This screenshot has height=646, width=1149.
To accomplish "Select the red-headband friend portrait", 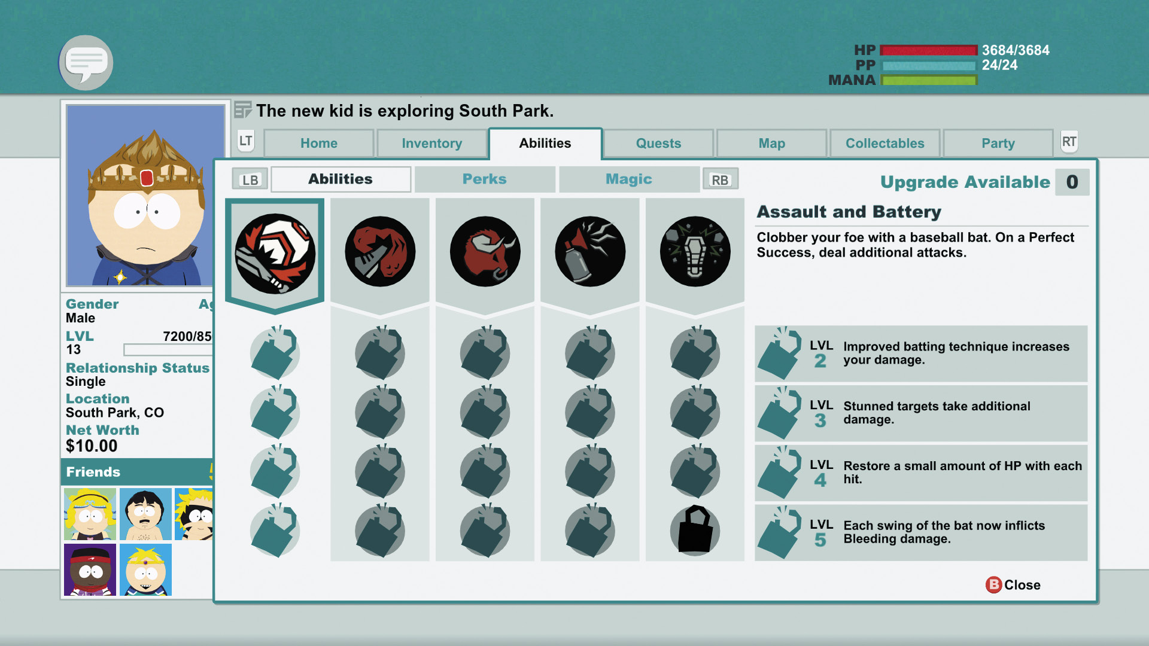I will (90, 569).
